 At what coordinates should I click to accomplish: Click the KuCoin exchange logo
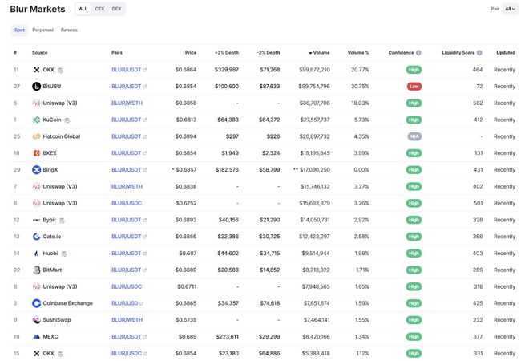click(36, 120)
